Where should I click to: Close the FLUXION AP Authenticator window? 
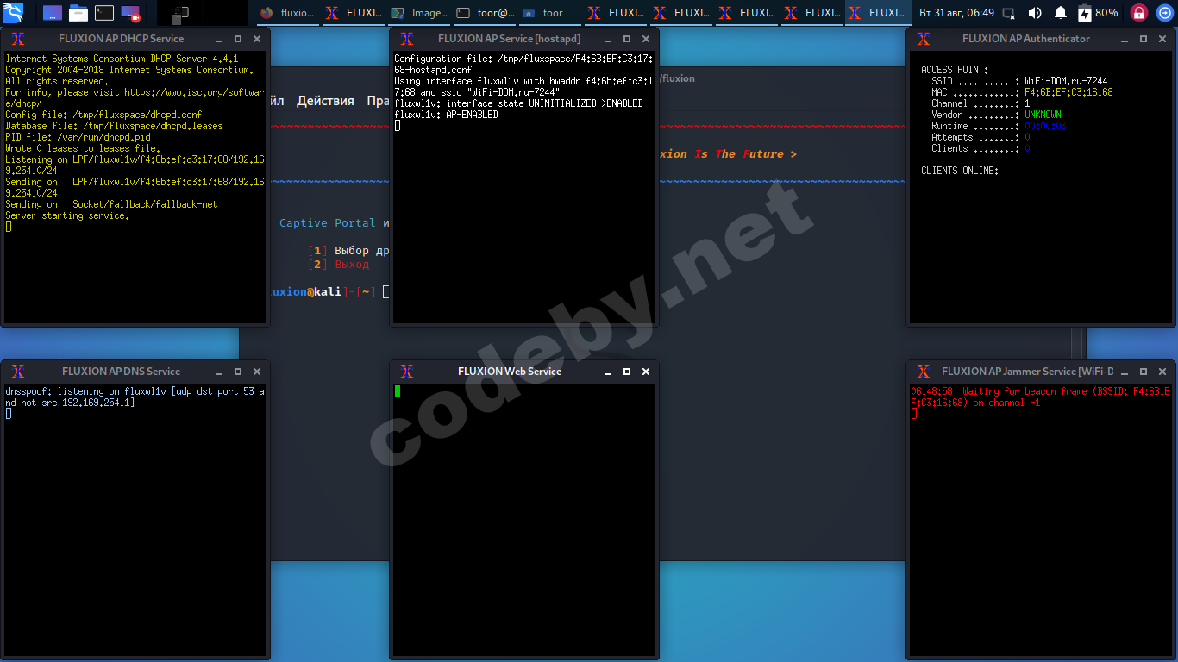(1162, 39)
